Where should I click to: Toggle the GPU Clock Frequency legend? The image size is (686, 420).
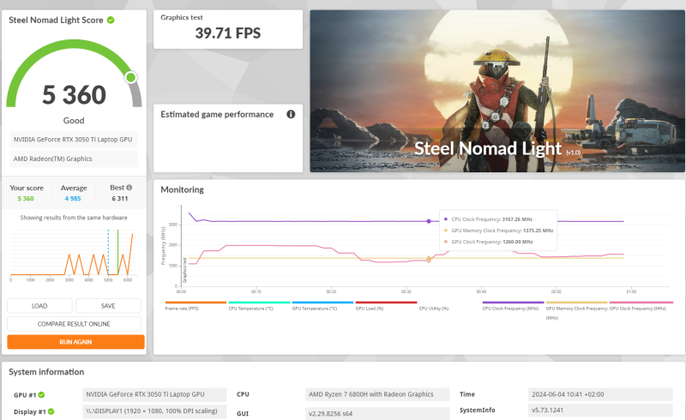[641, 305]
